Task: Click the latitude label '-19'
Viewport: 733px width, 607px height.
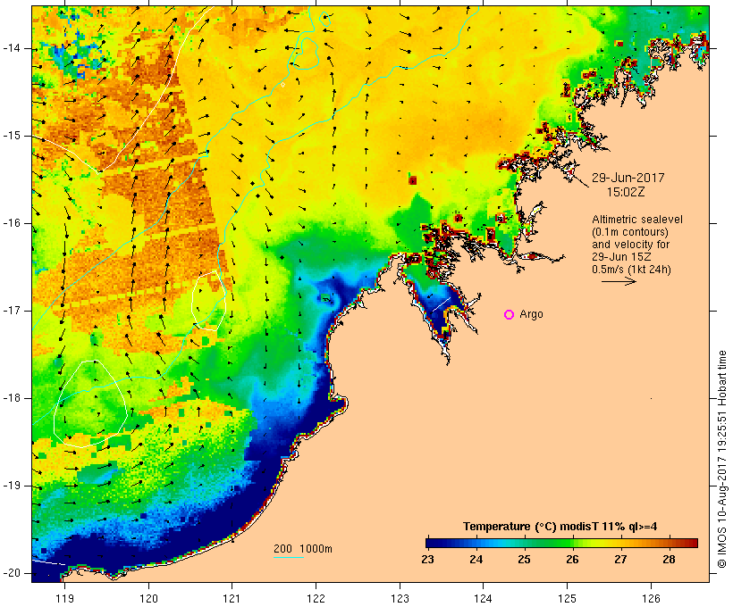Action: point(11,486)
